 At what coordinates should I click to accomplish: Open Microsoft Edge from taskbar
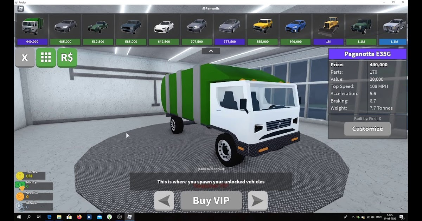pyautogui.click(x=49, y=217)
